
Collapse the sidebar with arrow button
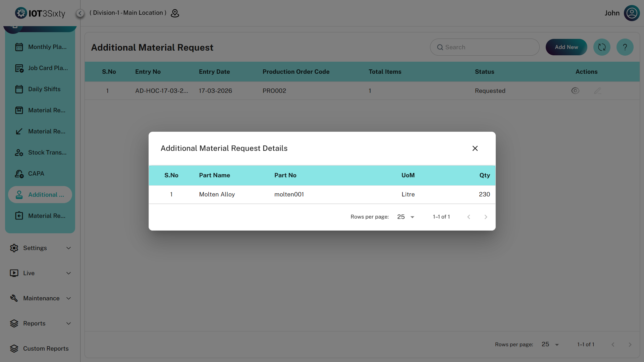coord(80,13)
